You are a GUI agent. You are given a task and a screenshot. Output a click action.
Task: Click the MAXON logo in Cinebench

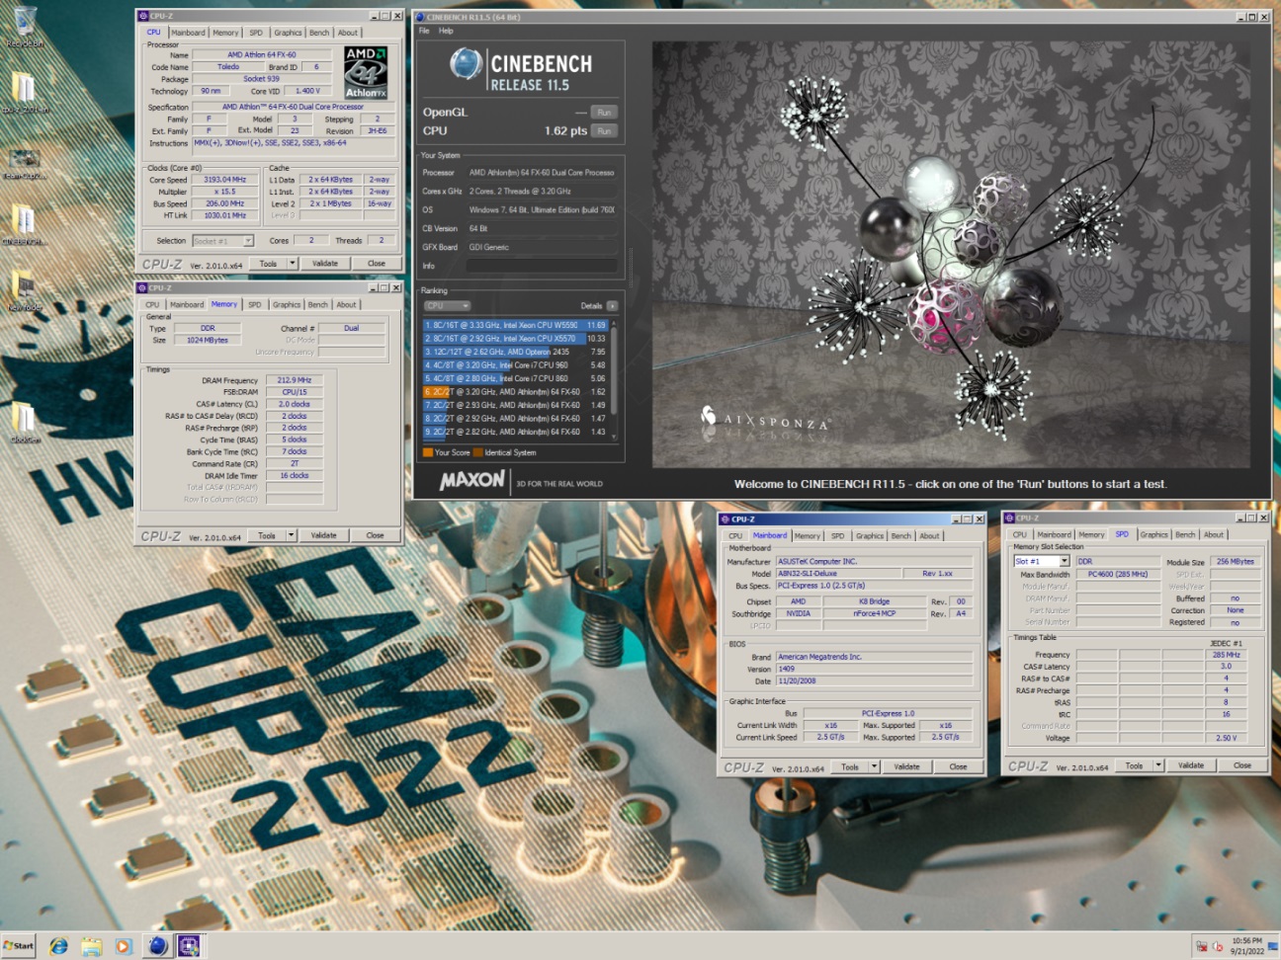[x=471, y=480]
